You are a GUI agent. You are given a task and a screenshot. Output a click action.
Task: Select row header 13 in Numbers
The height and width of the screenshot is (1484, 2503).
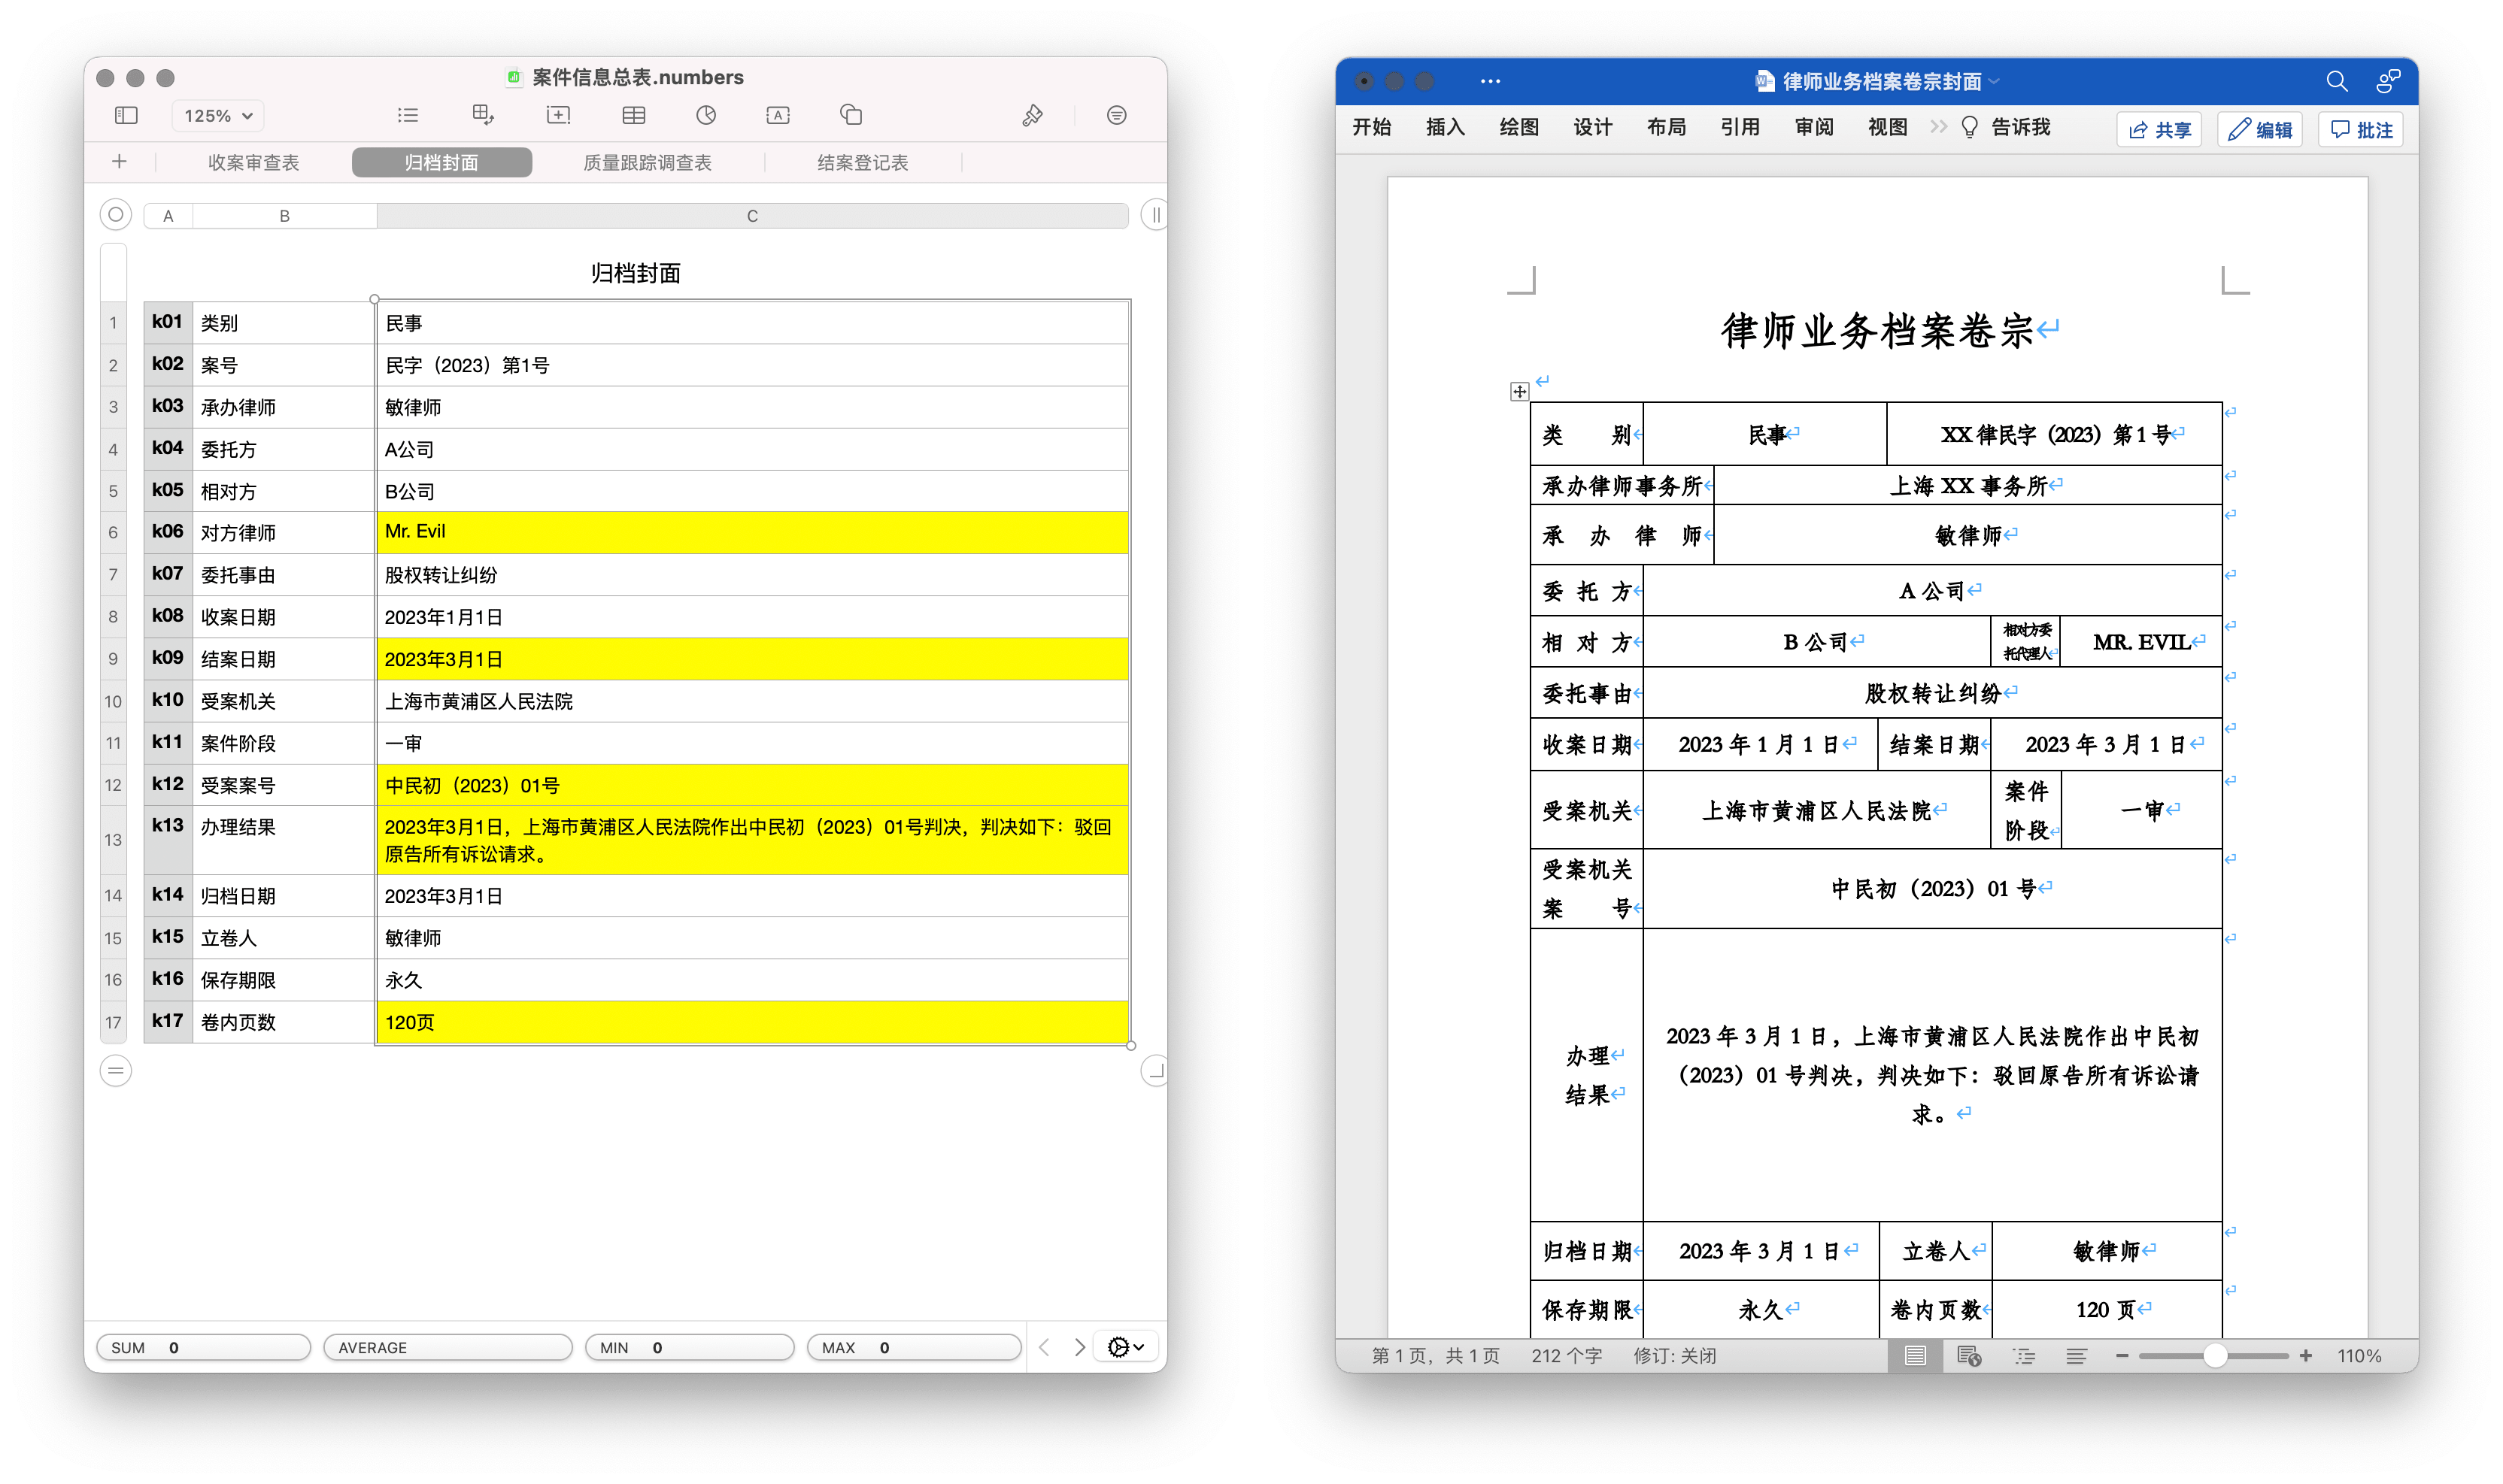tap(113, 840)
